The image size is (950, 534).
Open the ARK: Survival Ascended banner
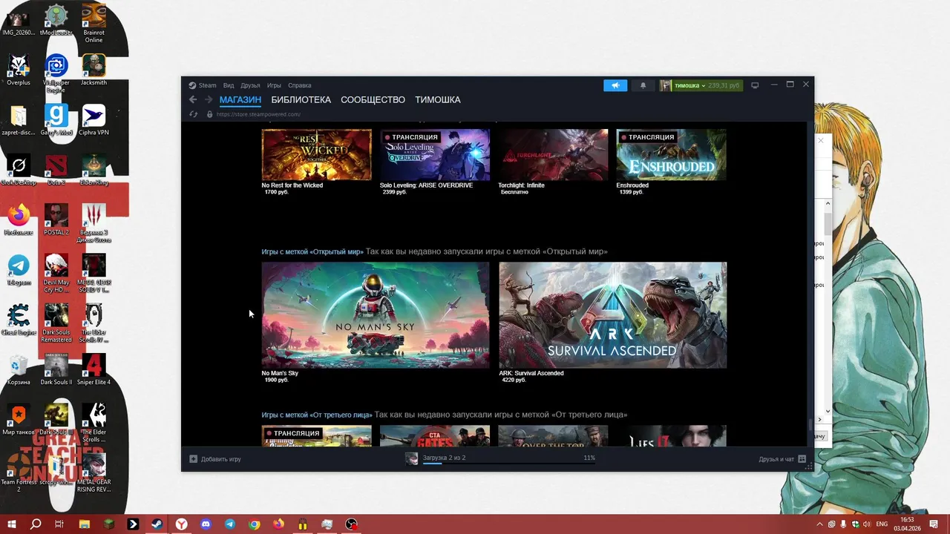click(612, 314)
